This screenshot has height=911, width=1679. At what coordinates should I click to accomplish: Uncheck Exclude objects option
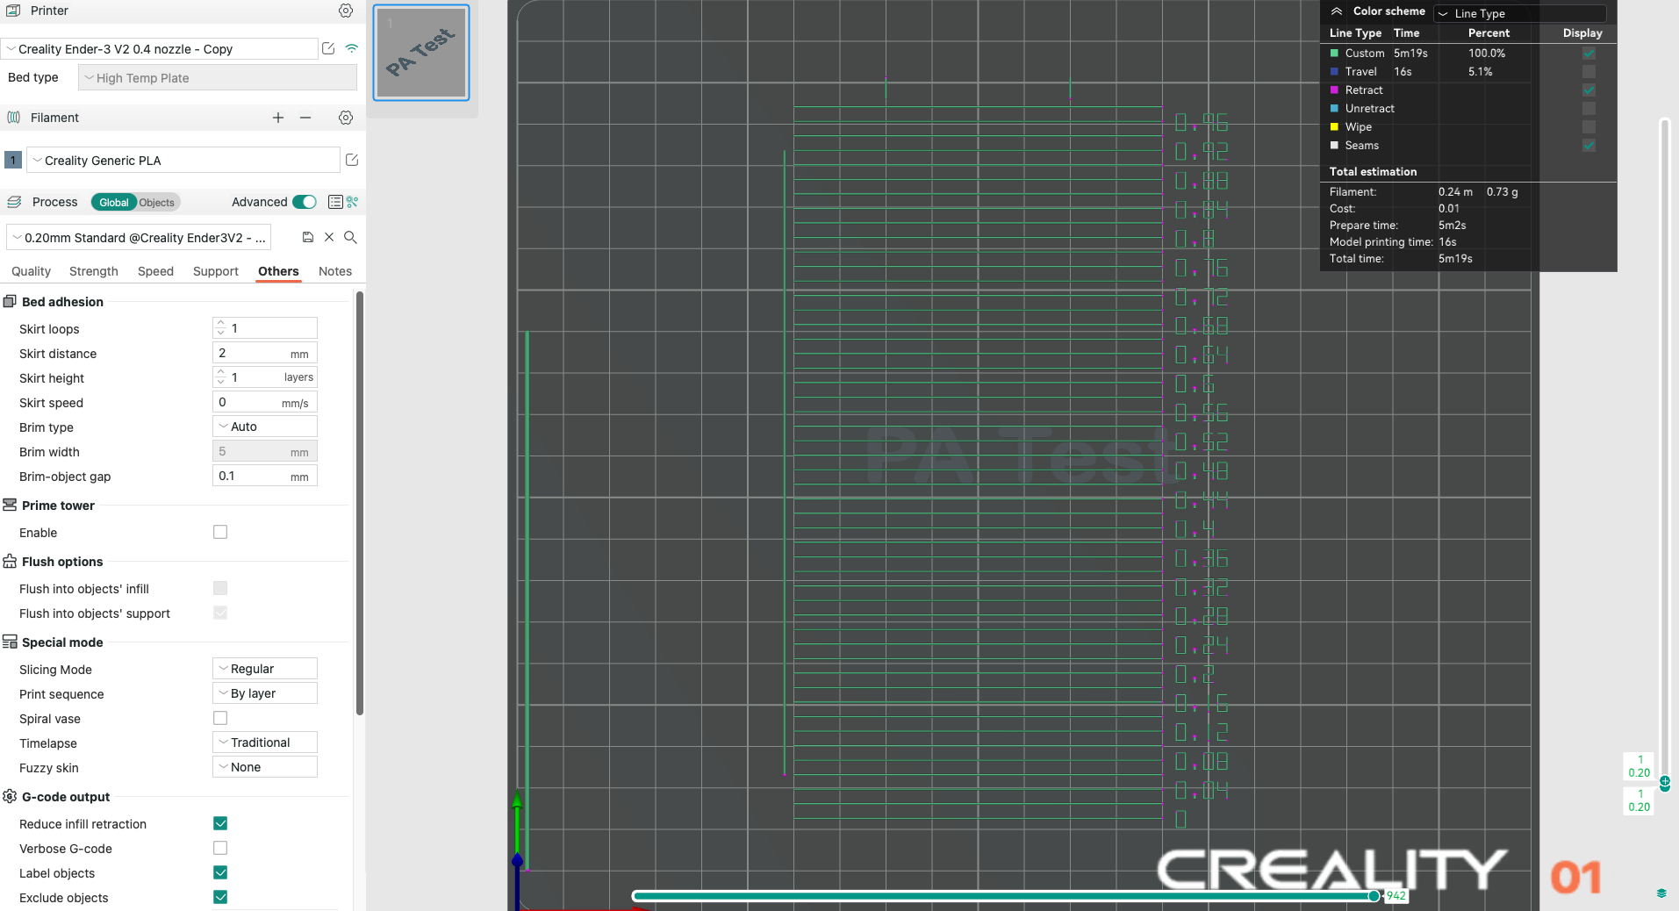click(220, 897)
